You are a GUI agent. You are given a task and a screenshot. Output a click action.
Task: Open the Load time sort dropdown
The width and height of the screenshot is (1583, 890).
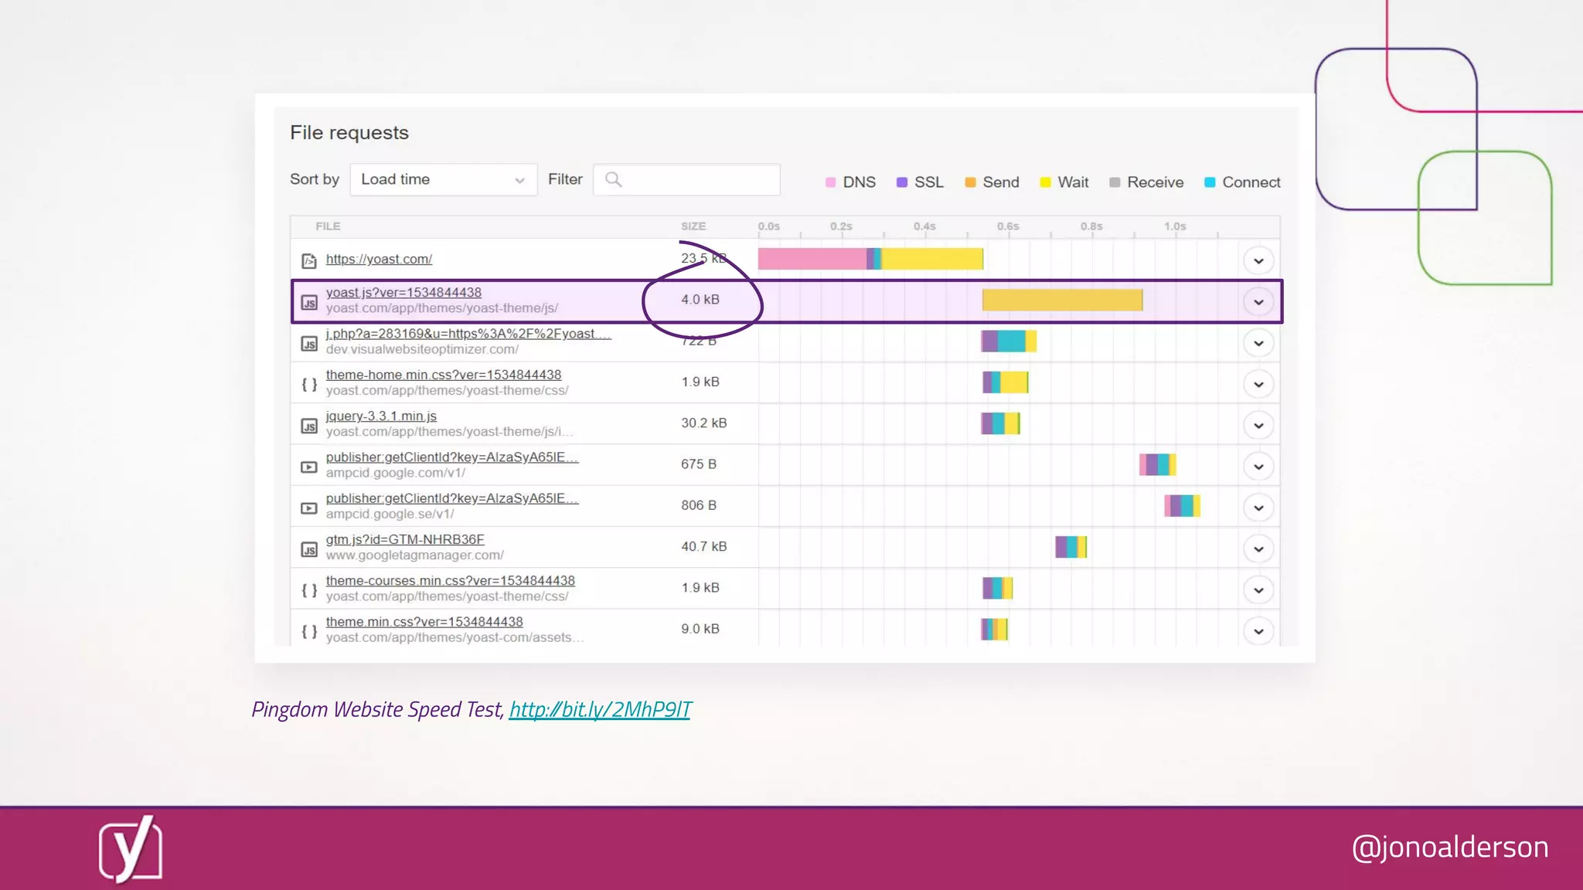coord(443,180)
